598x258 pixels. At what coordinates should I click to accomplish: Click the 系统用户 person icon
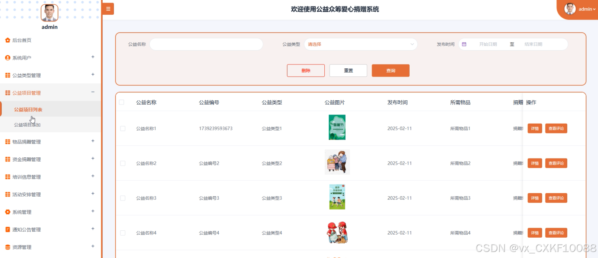(7, 58)
